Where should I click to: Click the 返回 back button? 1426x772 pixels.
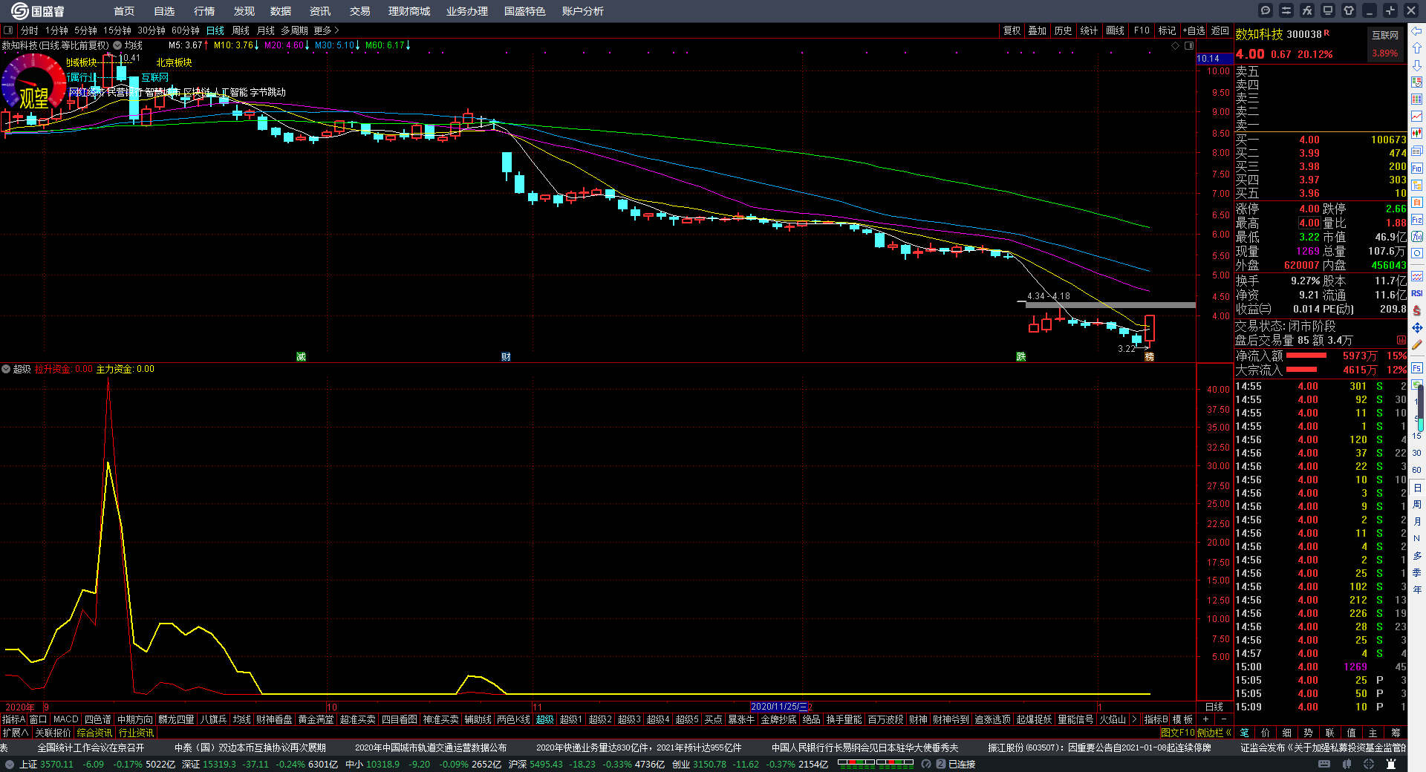coord(1220,30)
